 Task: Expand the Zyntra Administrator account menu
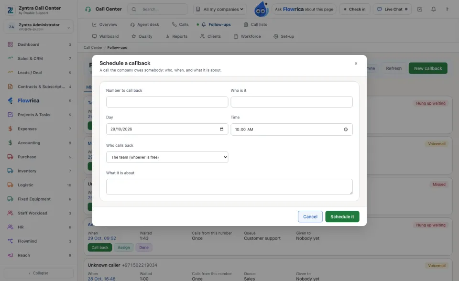pos(39,27)
